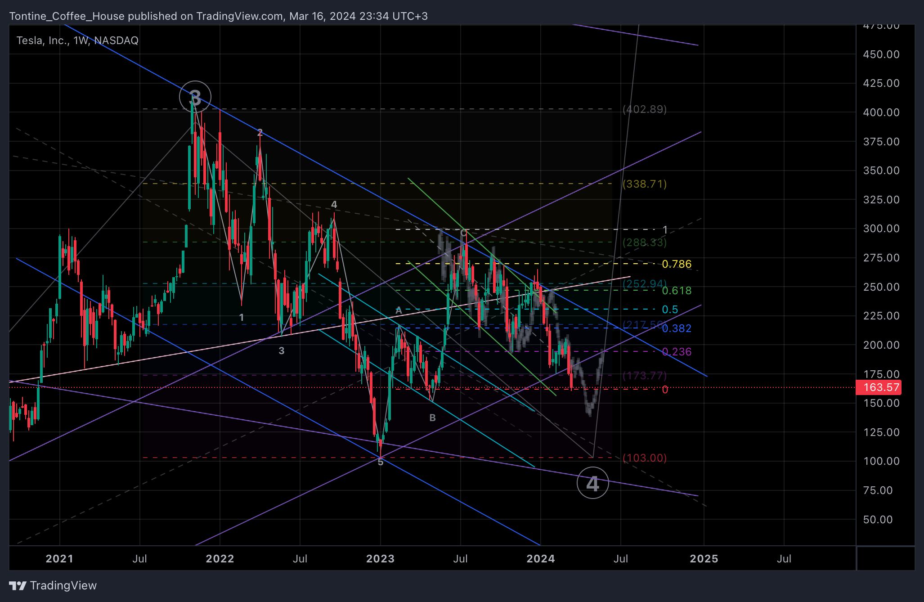
Task: Click the publisher caption Tontine_Coffee_House
Action: click(x=67, y=16)
